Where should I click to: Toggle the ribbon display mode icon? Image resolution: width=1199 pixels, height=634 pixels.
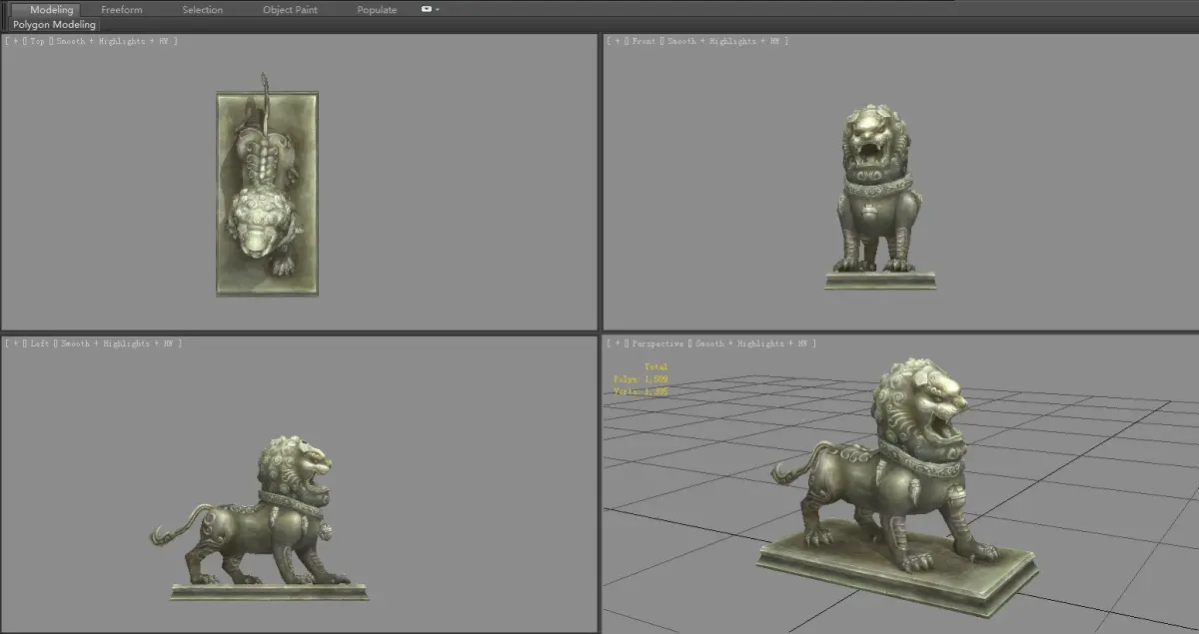[x=427, y=9]
